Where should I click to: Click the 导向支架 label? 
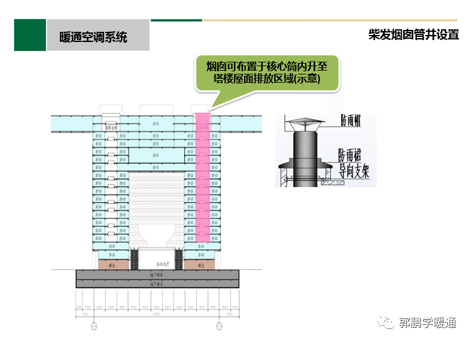(x=354, y=171)
